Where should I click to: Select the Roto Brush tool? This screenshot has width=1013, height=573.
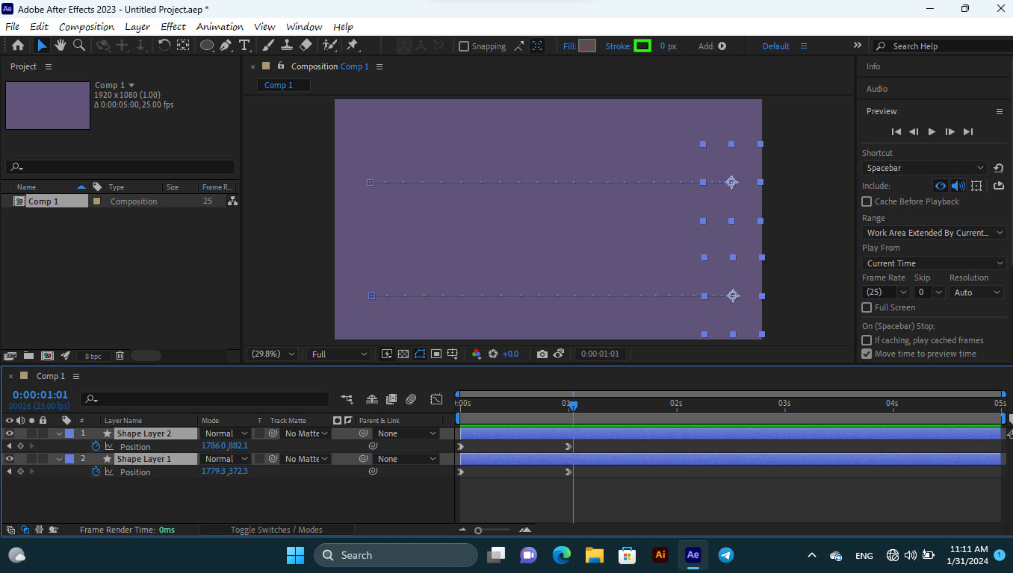[x=329, y=46]
